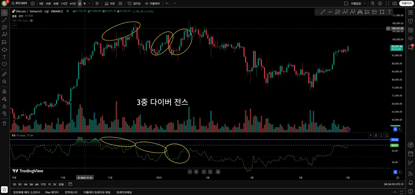Take a chart snapshot with the camera icon
Image resolution: width=415 pixels, height=195 pixels.
click(395, 3)
